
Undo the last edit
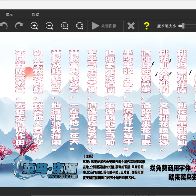pos(4,26)
